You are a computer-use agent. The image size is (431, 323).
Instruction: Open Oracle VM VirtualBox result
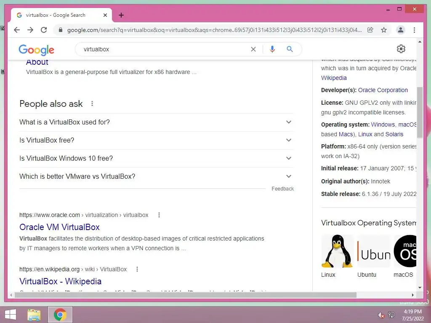point(59,227)
